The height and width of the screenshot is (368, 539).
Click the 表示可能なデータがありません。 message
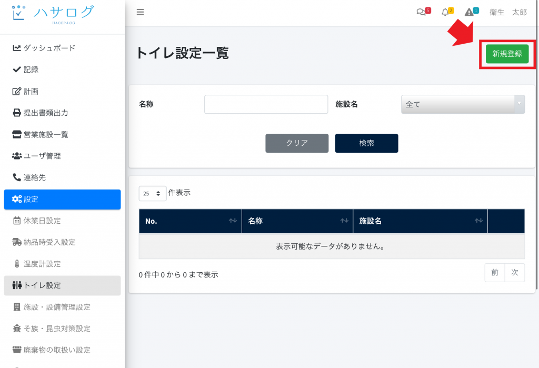(331, 246)
